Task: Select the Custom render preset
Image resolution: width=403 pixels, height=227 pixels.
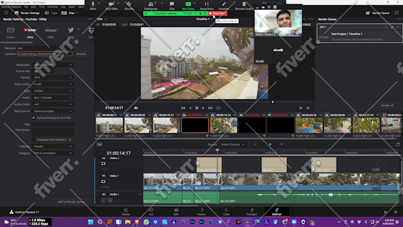Action: [x=11, y=30]
